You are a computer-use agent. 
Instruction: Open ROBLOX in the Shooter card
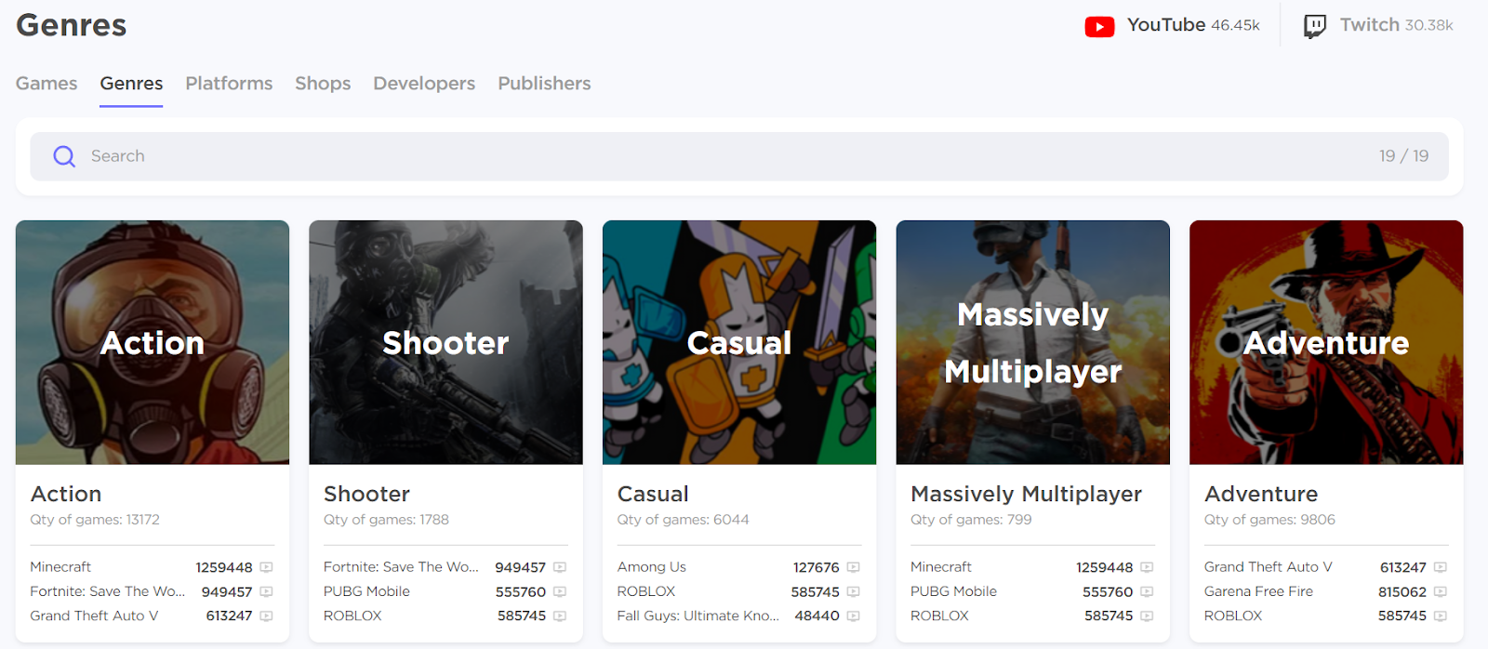352,616
